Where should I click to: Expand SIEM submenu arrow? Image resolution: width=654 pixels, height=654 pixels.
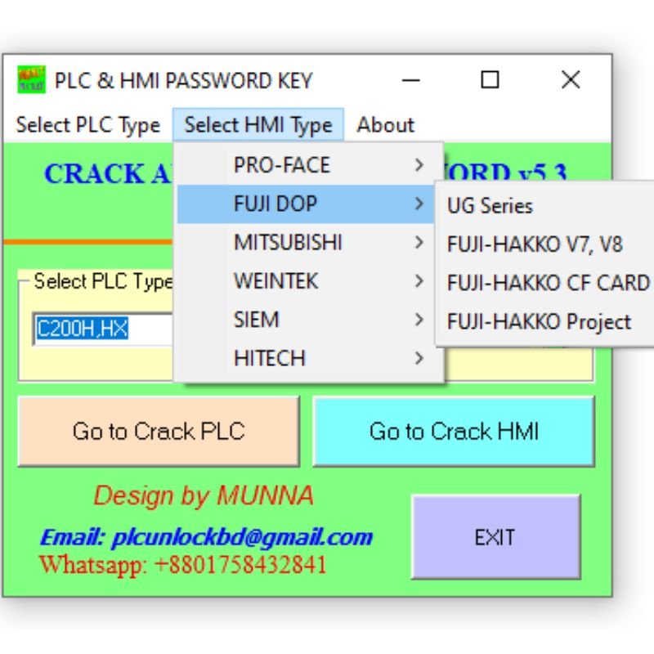419,320
